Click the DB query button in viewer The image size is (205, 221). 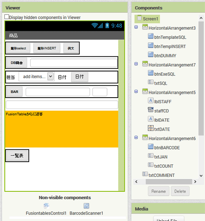[17, 63]
